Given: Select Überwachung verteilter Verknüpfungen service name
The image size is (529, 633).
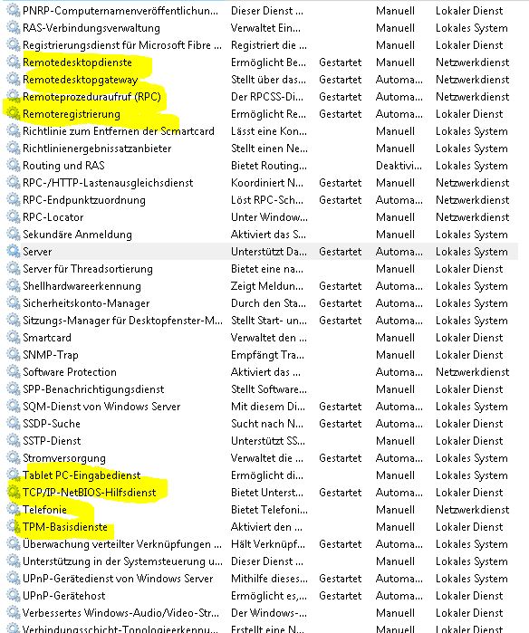Looking at the screenshot, I should [x=122, y=544].
